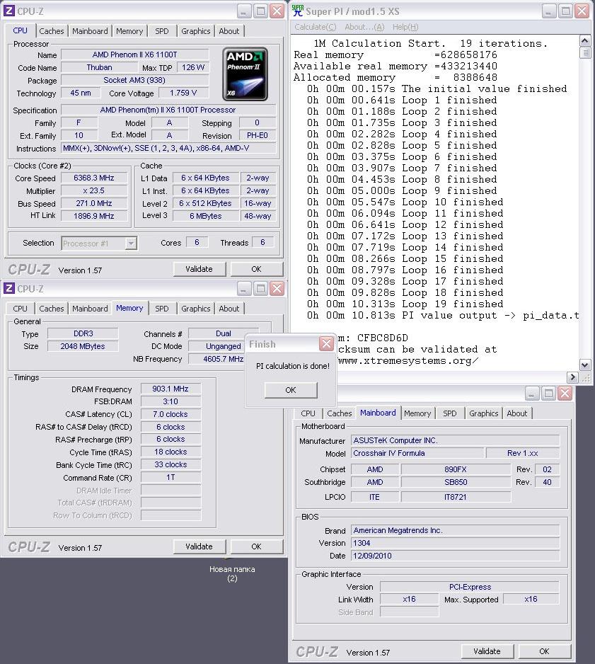Open About tab in CPU-Z Mainboard window
This screenshot has width=595, height=664.
tap(517, 413)
